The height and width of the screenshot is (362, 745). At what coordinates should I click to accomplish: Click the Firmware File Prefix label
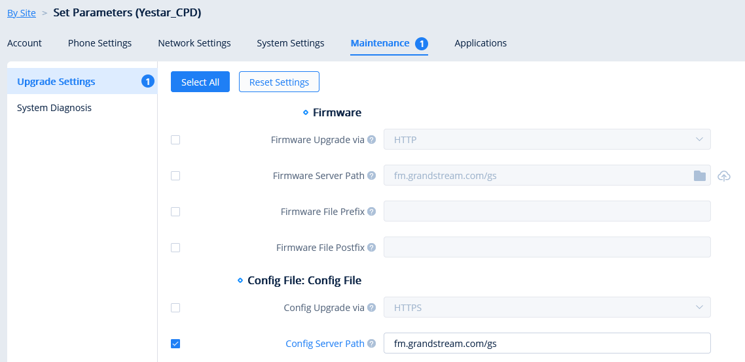(x=323, y=212)
